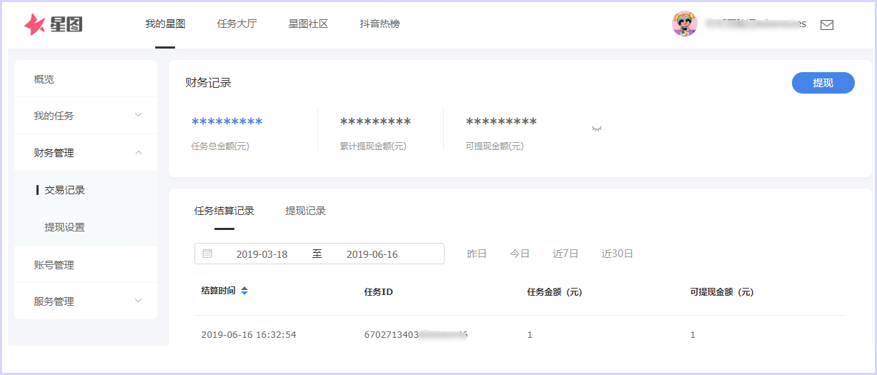Click the start date 2019-03-18 field

click(x=262, y=254)
